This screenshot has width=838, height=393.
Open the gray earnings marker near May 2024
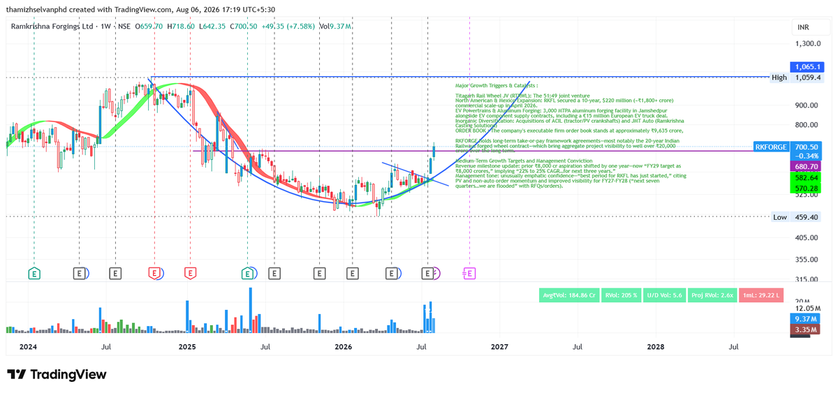tap(80, 274)
